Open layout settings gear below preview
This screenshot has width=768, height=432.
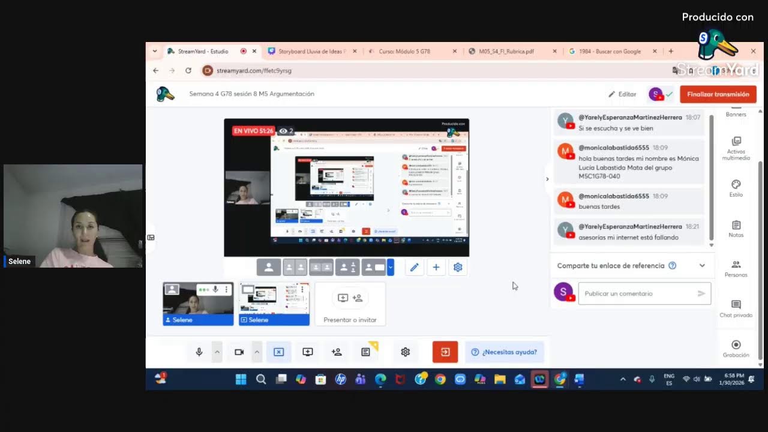coord(458,268)
